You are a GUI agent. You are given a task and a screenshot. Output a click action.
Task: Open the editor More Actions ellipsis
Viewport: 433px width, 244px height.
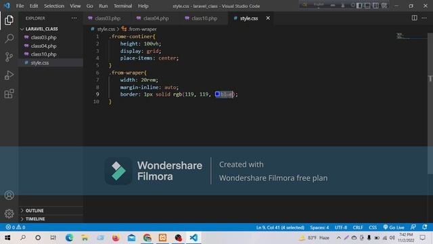[424, 18]
